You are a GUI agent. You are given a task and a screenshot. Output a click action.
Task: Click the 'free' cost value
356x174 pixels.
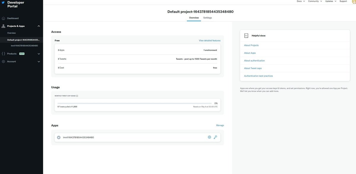[215, 68]
